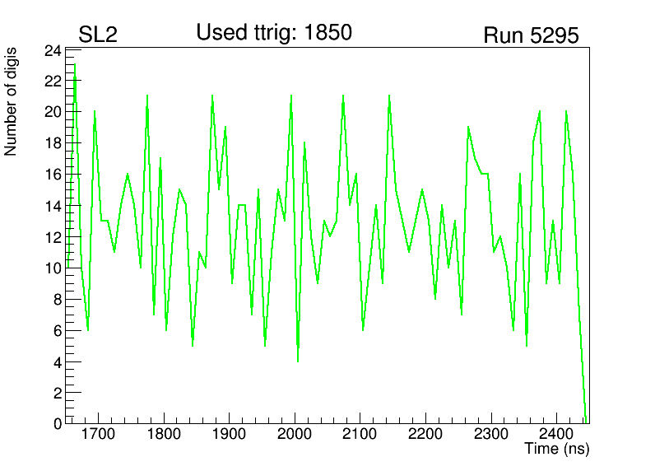Click the tallest green peak near 23 digis
The image size is (655, 471).
75,65
